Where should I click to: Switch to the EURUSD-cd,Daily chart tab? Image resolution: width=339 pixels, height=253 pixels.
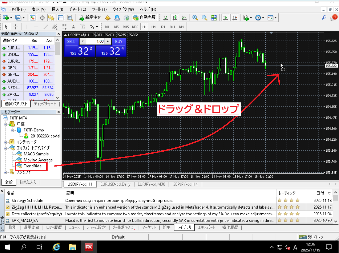point(115,184)
